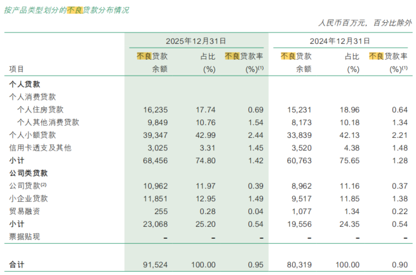Viewport: 416px width, 275px height.
Task: Select the 42.99 share cell
Action: (x=206, y=135)
